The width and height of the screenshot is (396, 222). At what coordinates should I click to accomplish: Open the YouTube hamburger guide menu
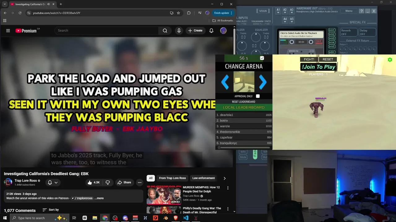tap(8, 31)
